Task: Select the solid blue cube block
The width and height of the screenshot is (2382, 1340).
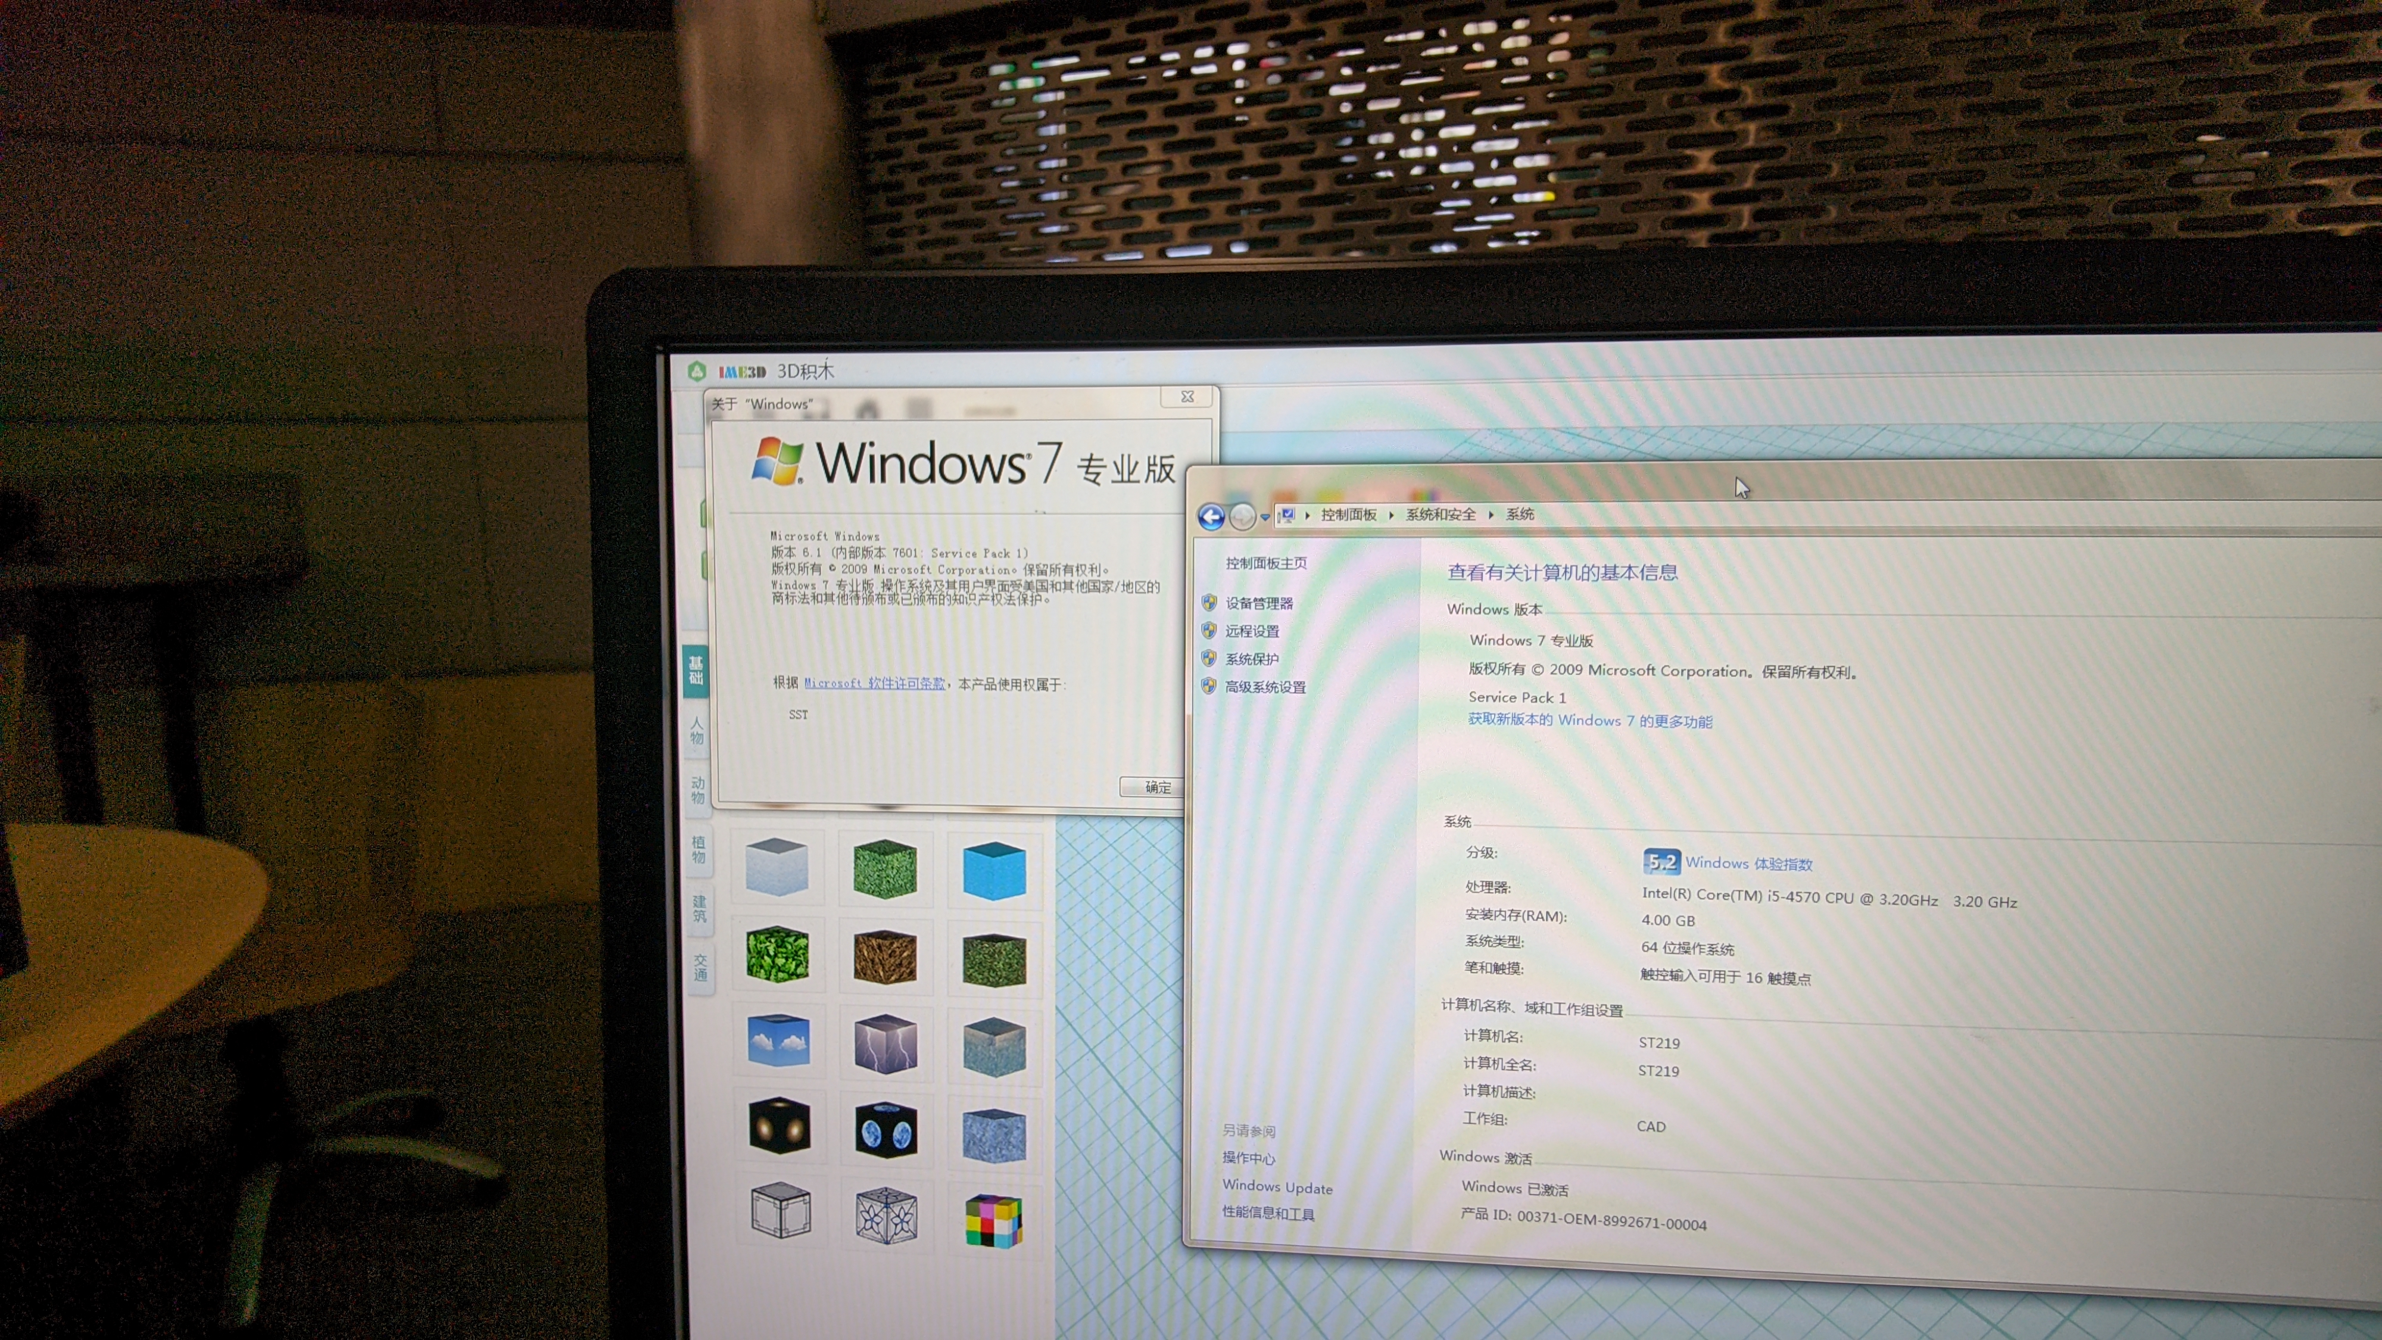Action: coord(994,870)
